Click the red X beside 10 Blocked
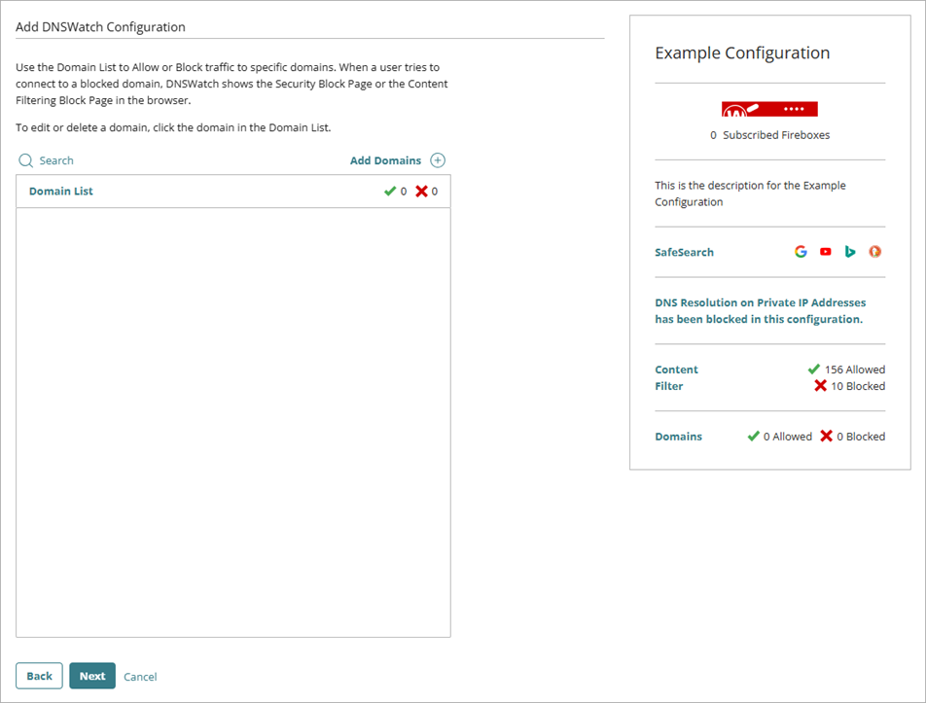 (x=820, y=386)
